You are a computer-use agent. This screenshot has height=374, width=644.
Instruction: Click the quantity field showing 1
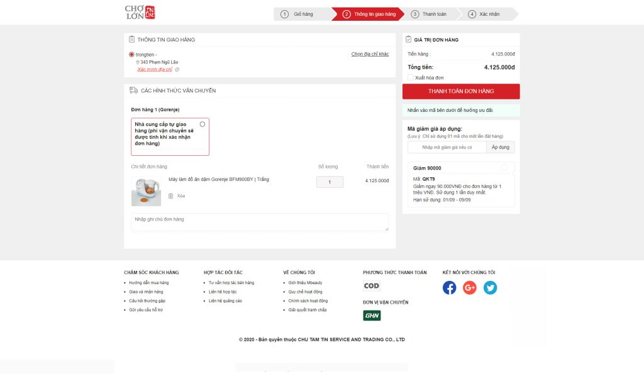point(330,182)
